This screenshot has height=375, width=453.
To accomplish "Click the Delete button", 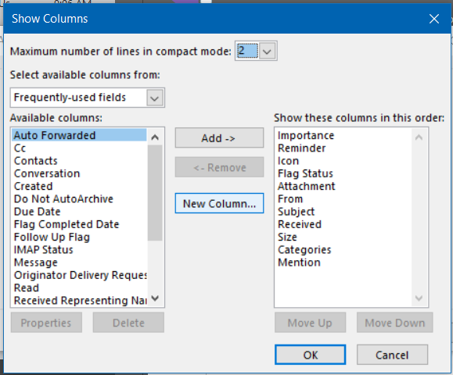I will click(x=128, y=323).
